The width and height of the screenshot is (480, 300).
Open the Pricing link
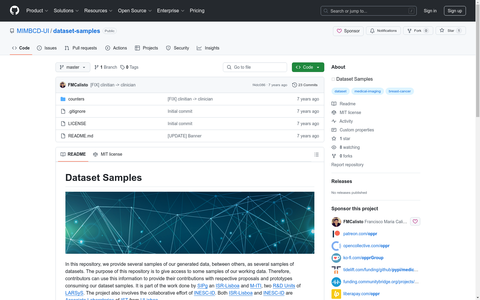tap(197, 10)
